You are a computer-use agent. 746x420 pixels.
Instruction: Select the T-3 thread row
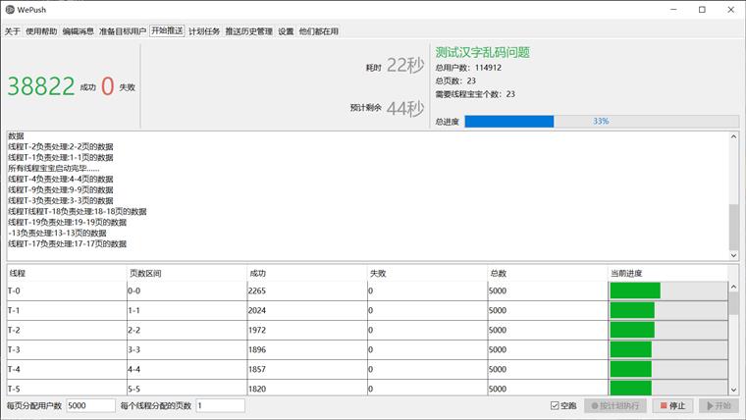(x=65, y=349)
